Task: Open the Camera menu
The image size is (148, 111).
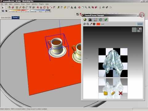Action: click(x=17, y=4)
